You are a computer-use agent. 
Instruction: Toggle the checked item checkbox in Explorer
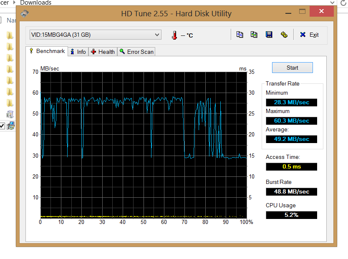pos(2,126)
